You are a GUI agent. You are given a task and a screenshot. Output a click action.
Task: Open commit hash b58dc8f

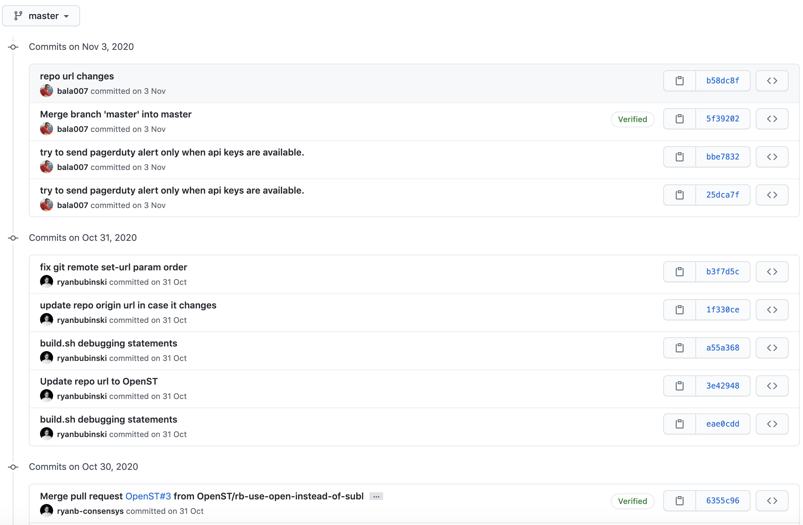click(722, 81)
